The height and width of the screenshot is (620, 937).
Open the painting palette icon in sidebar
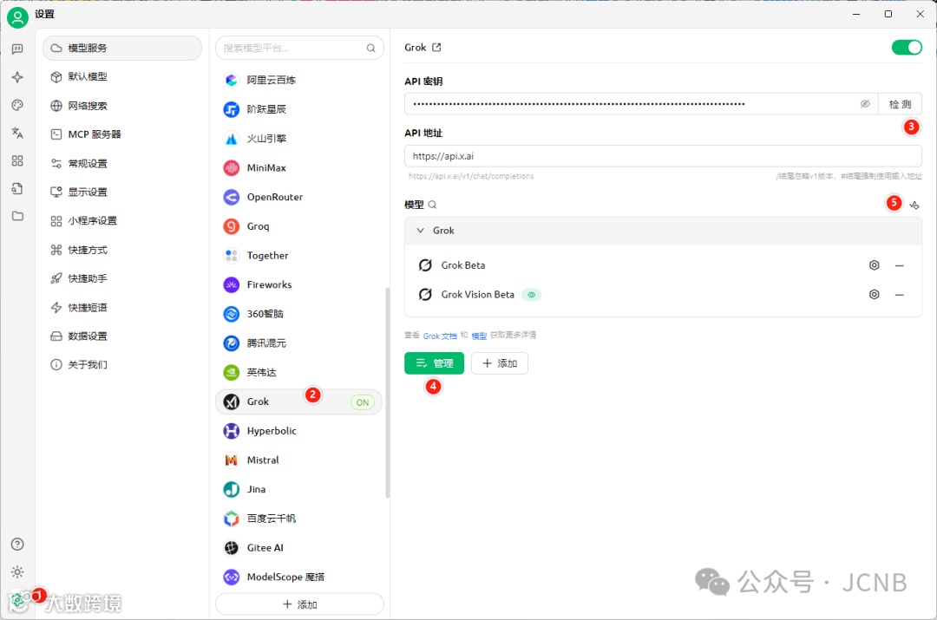[x=17, y=105]
